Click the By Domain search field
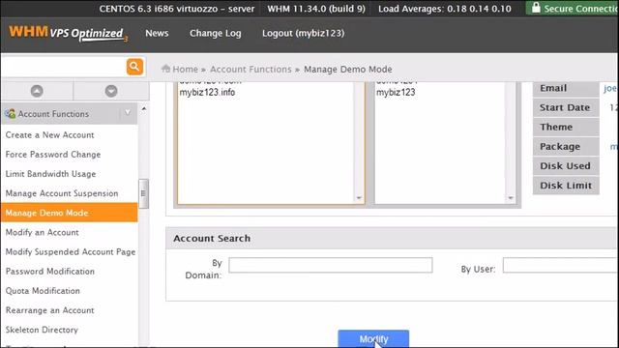The image size is (619, 348). tap(331, 265)
